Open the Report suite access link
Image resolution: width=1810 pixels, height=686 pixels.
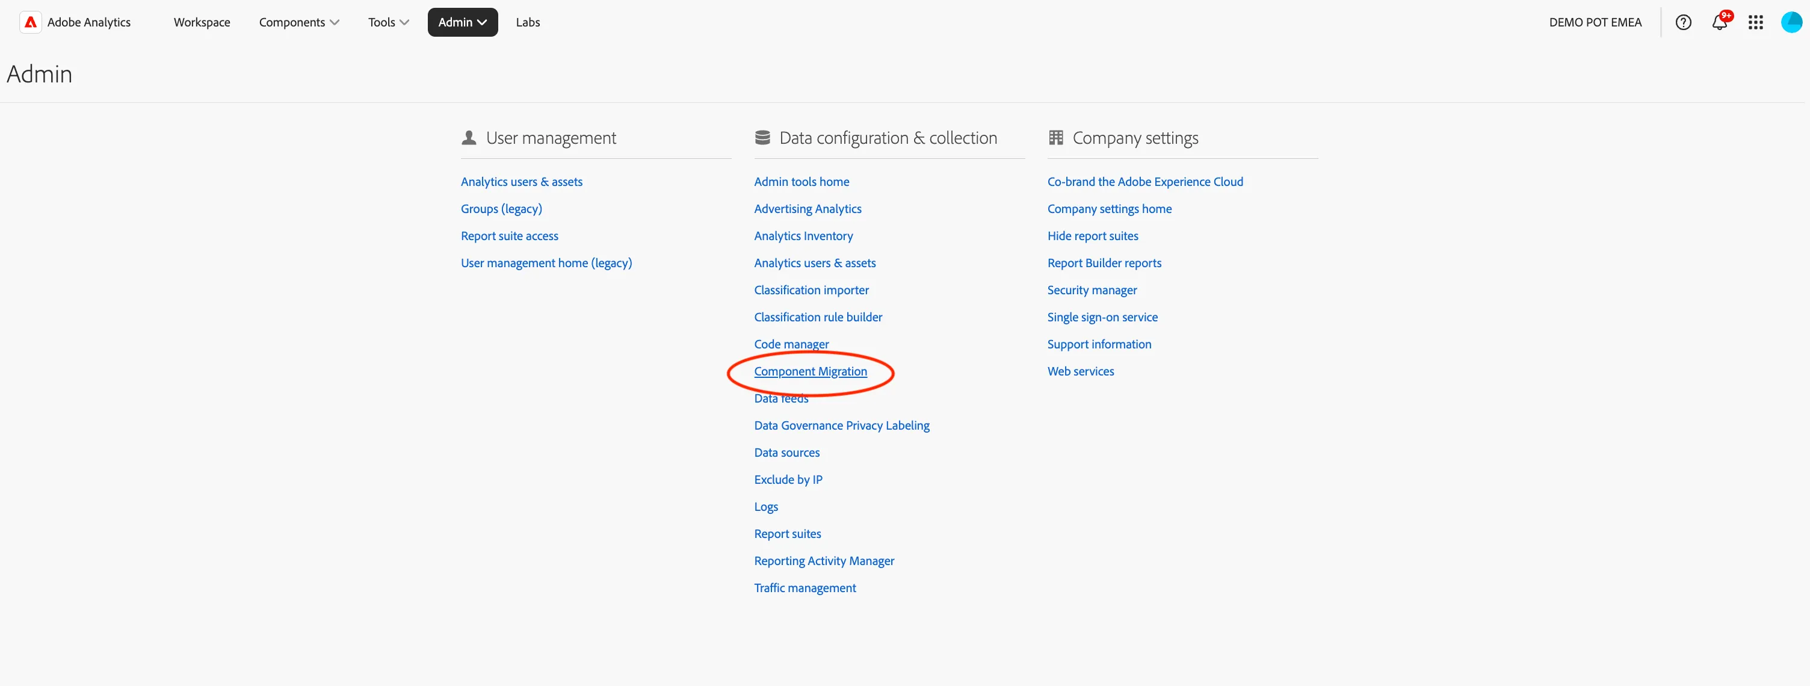[x=510, y=236]
